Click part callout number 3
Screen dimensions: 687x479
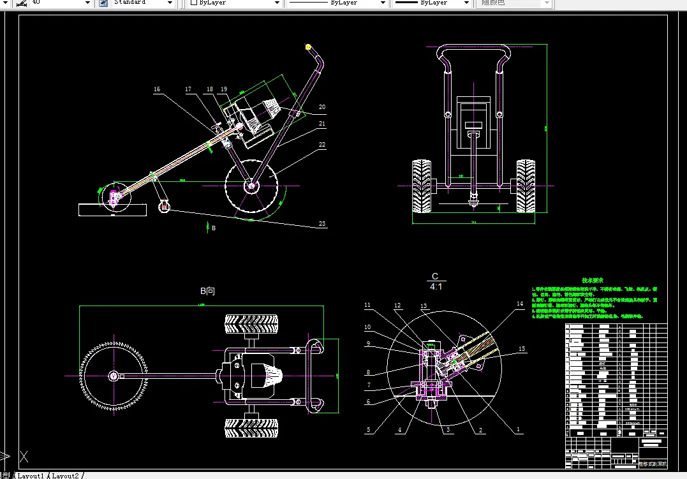pos(448,429)
